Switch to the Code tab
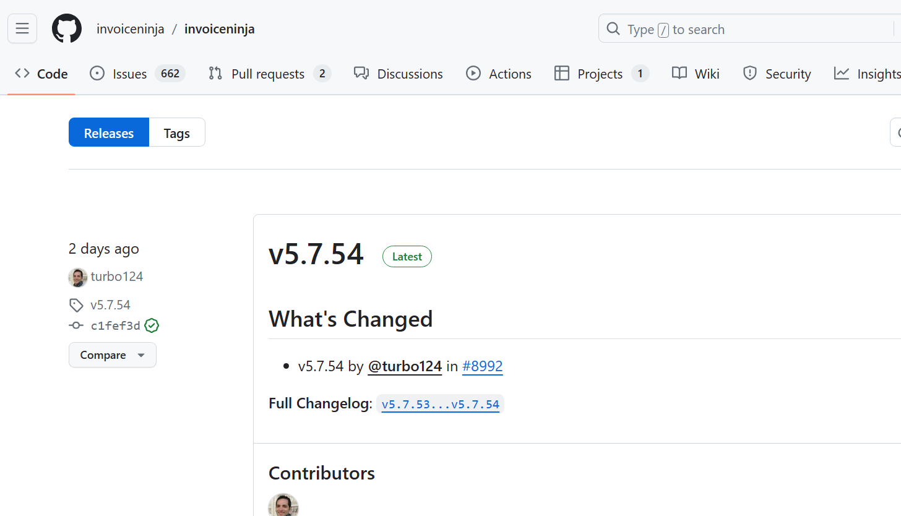901x516 pixels. (41, 74)
